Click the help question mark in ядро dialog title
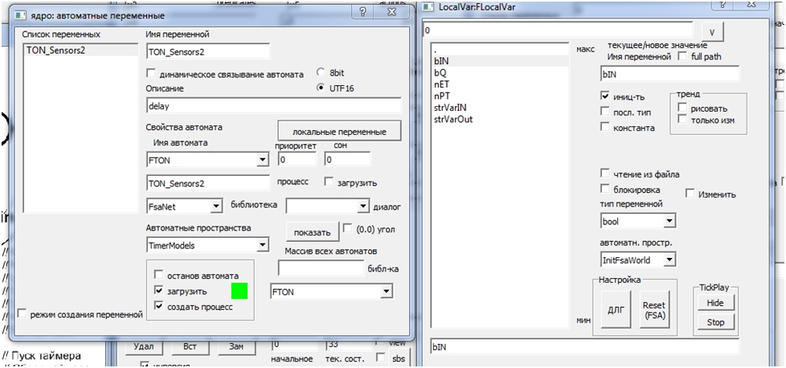Screen dimensions: 786x368 [x=363, y=13]
